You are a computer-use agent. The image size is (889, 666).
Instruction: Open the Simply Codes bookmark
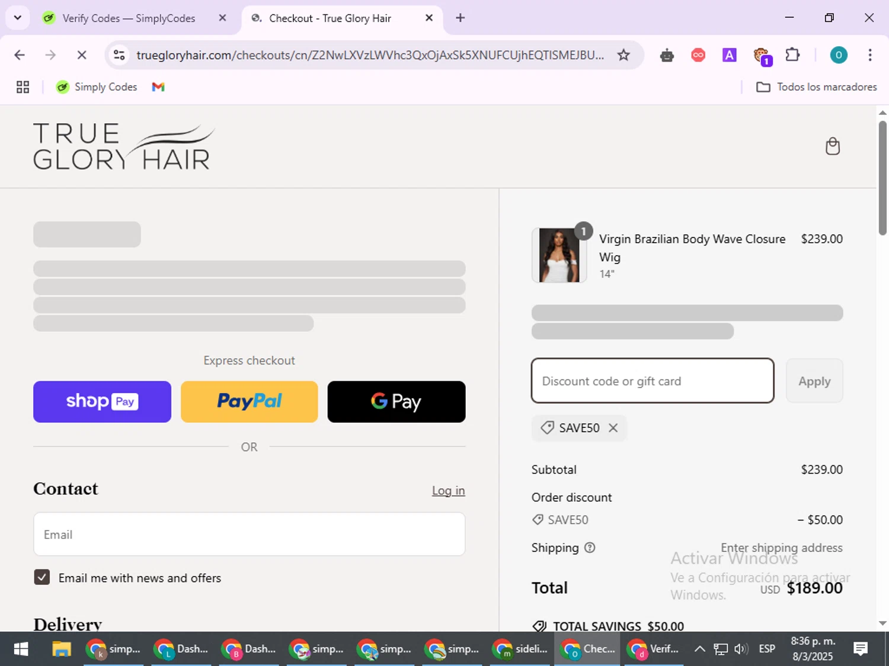pyautogui.click(x=97, y=87)
